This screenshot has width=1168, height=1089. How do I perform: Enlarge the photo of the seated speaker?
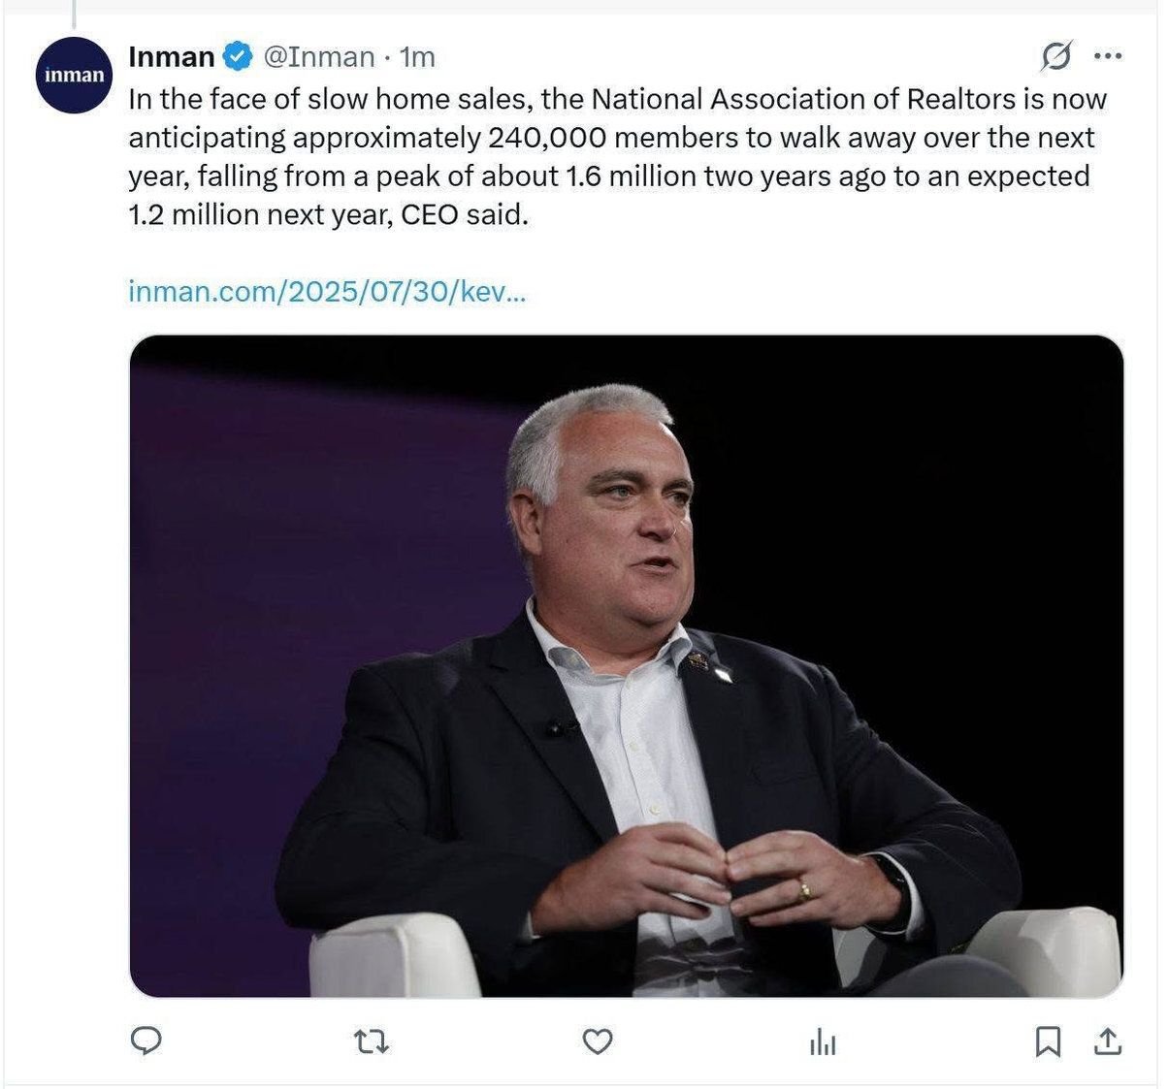point(626,665)
